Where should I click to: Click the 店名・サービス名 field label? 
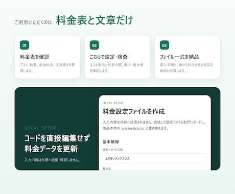[112, 150]
